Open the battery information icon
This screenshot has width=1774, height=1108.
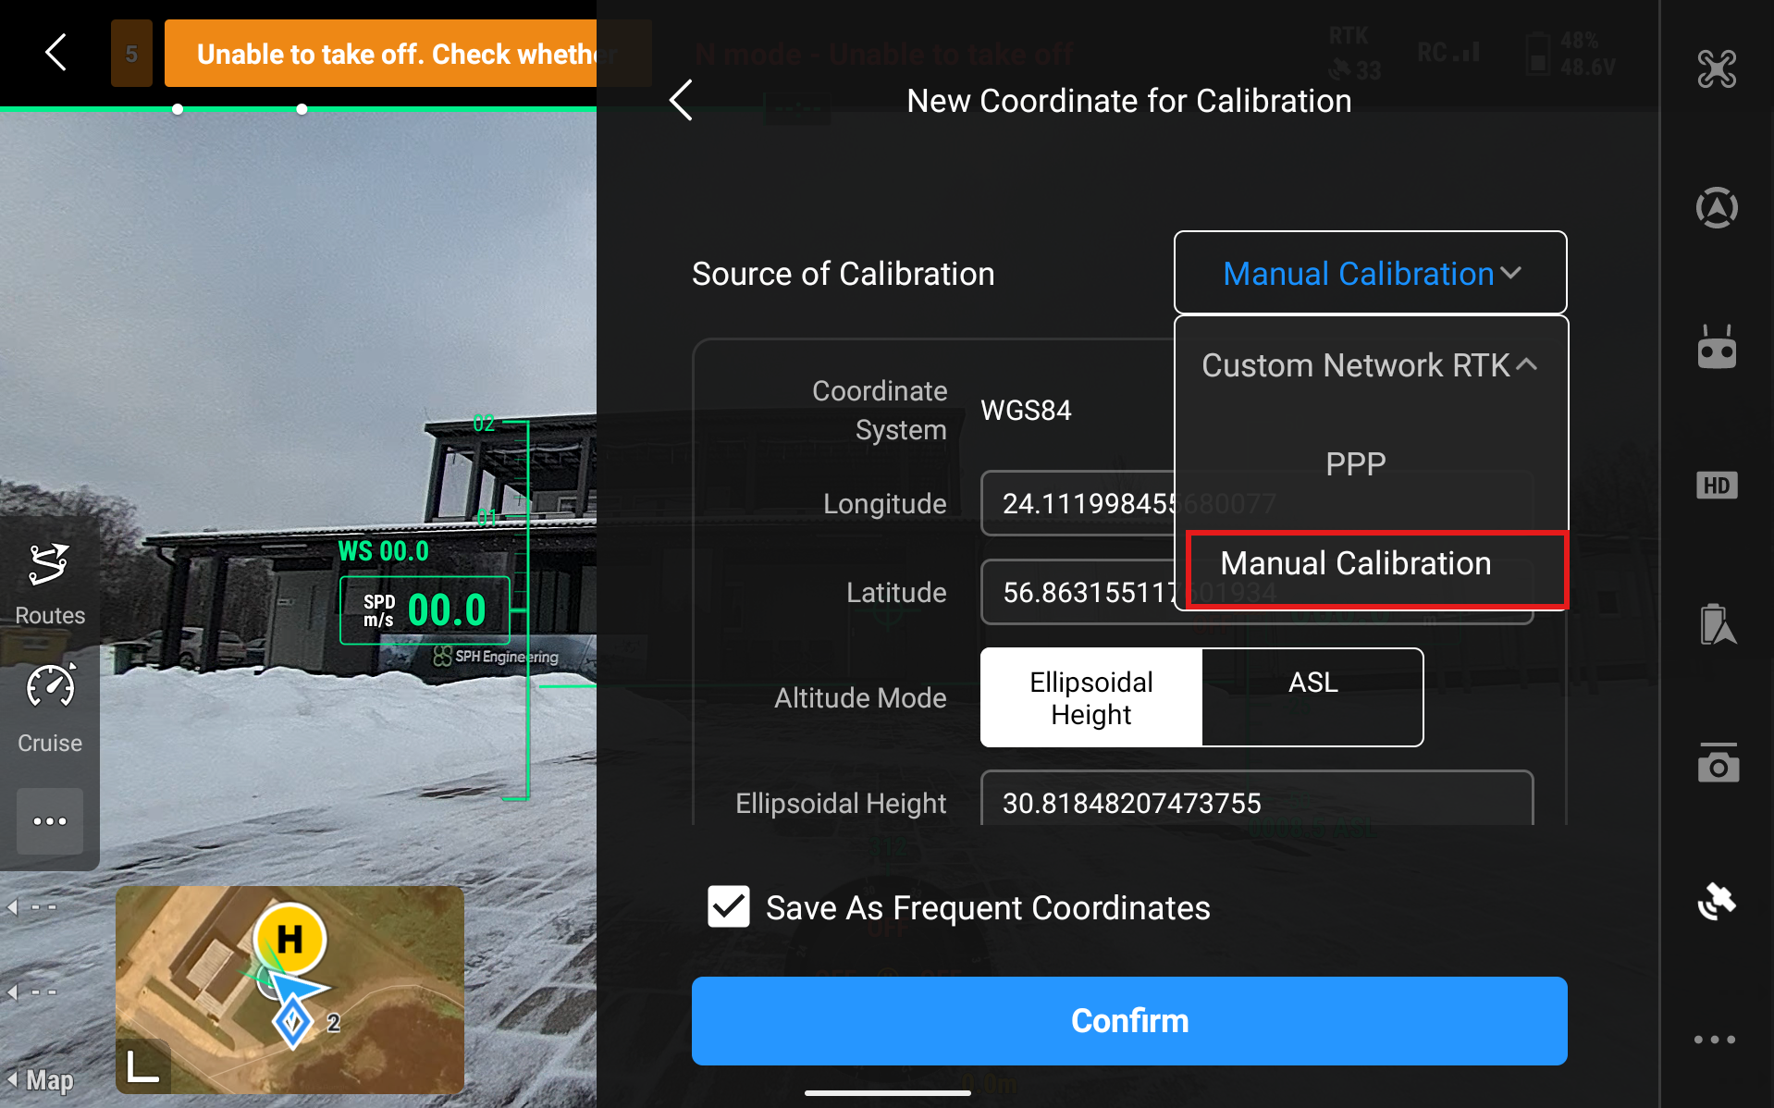(1717, 624)
